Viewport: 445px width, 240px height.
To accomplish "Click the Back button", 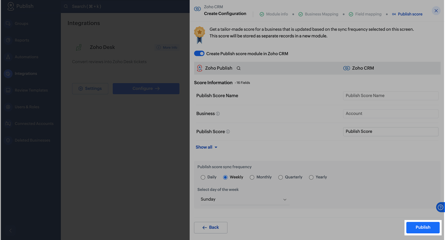I will [x=211, y=228].
